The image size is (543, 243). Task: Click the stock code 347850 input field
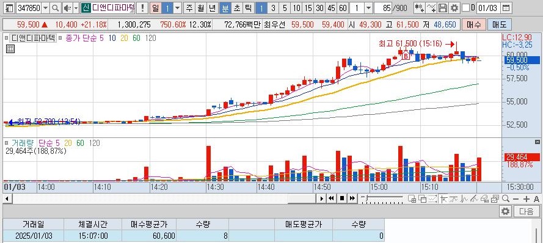coord(28,7)
